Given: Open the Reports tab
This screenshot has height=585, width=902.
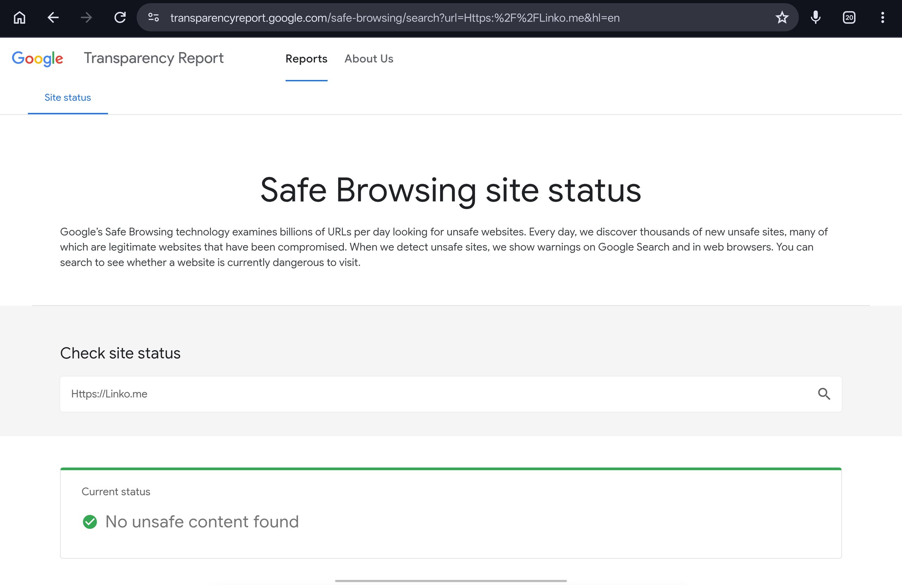Looking at the screenshot, I should tap(306, 59).
